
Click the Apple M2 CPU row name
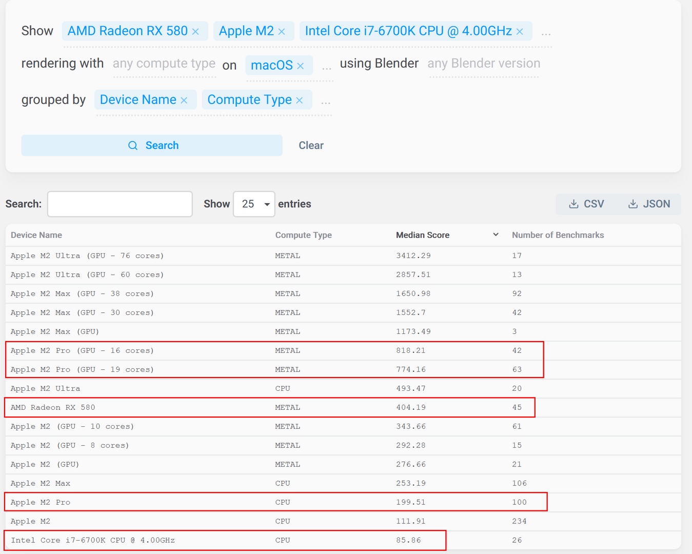tap(31, 521)
